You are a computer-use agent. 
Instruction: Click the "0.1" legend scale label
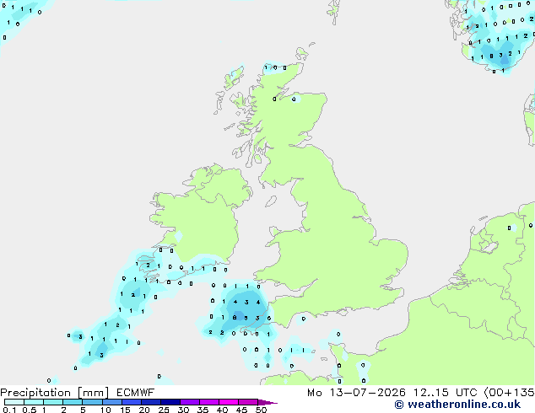[9, 410]
